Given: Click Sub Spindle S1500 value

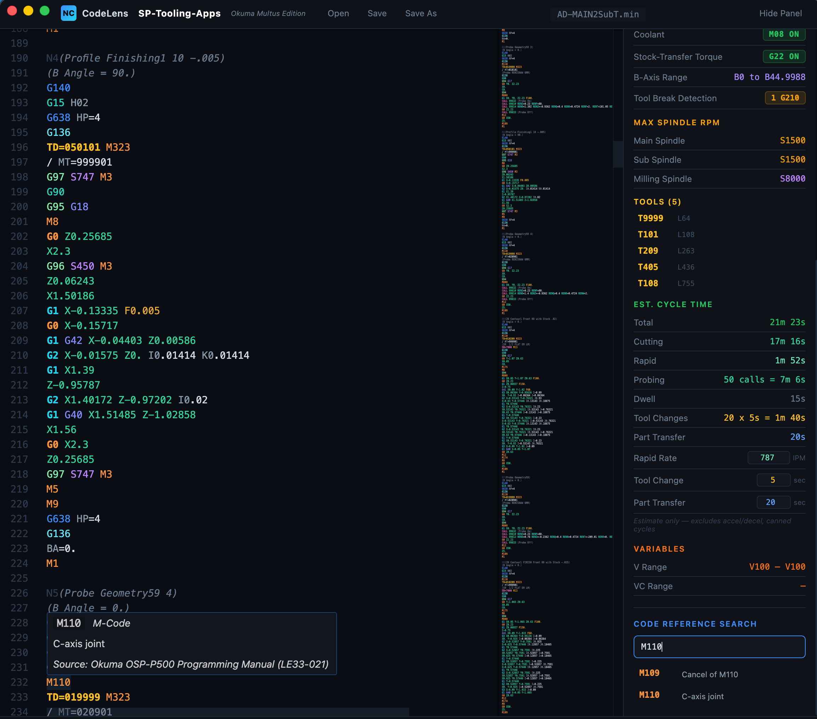Looking at the screenshot, I should tap(792, 159).
